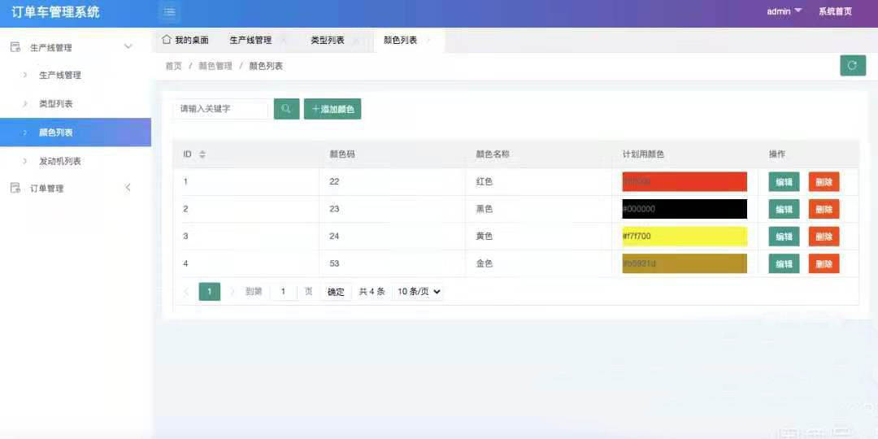Image resolution: width=878 pixels, height=439 pixels.
Task: Click the keyword search input field
Action: [x=220, y=109]
